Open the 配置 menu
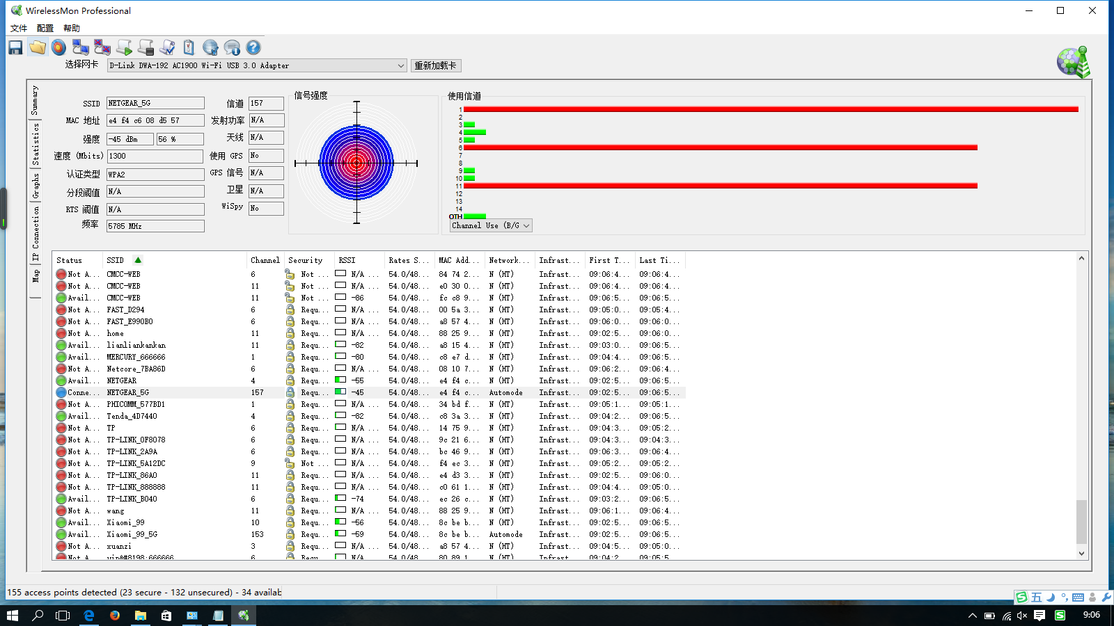The width and height of the screenshot is (1114, 626). pos(45,29)
